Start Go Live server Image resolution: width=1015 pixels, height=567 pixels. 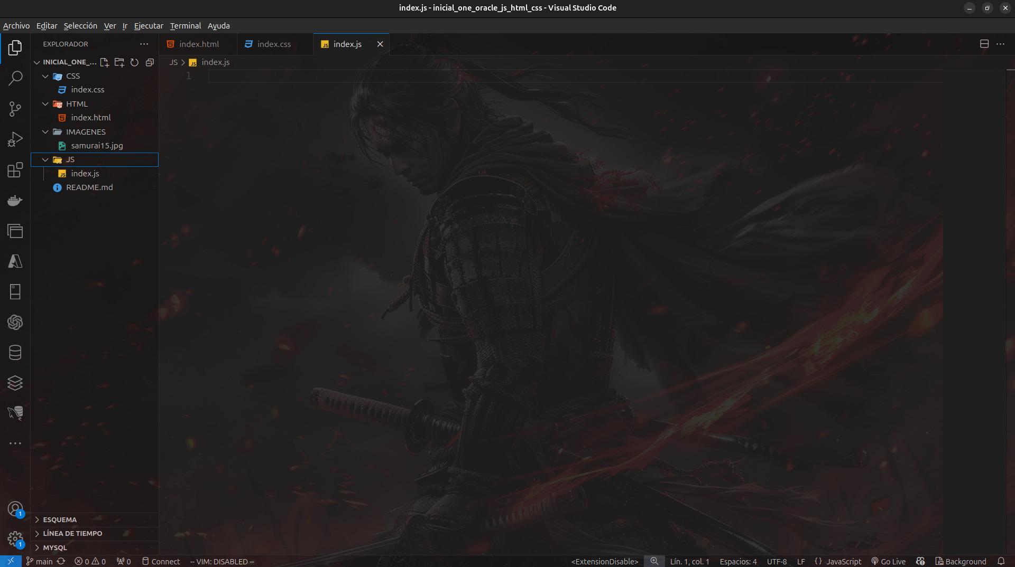click(888, 561)
